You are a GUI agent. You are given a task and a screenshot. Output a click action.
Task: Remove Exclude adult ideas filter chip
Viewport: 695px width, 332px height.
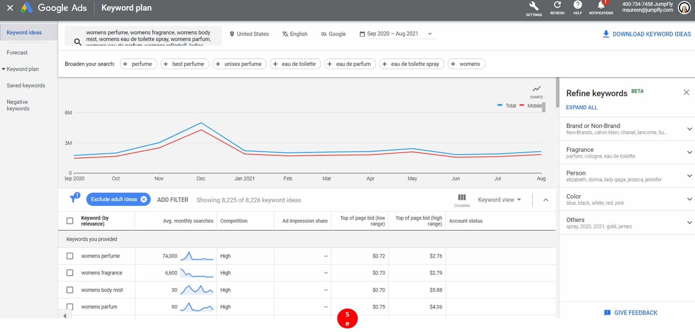pyautogui.click(x=144, y=199)
